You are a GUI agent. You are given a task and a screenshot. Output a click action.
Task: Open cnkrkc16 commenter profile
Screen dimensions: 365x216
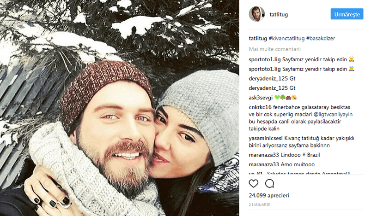tap(260, 107)
